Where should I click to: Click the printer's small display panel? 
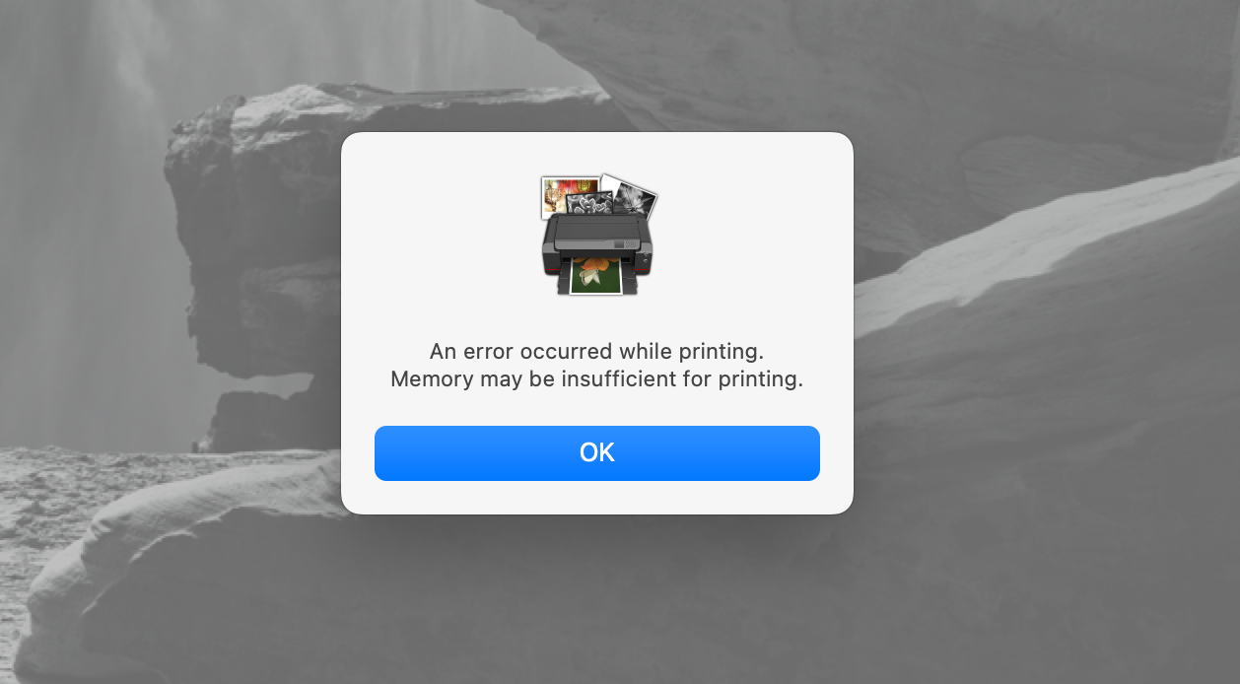pos(619,243)
